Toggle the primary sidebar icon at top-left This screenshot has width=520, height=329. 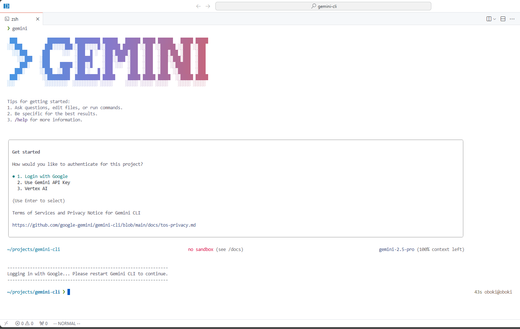[6, 6]
